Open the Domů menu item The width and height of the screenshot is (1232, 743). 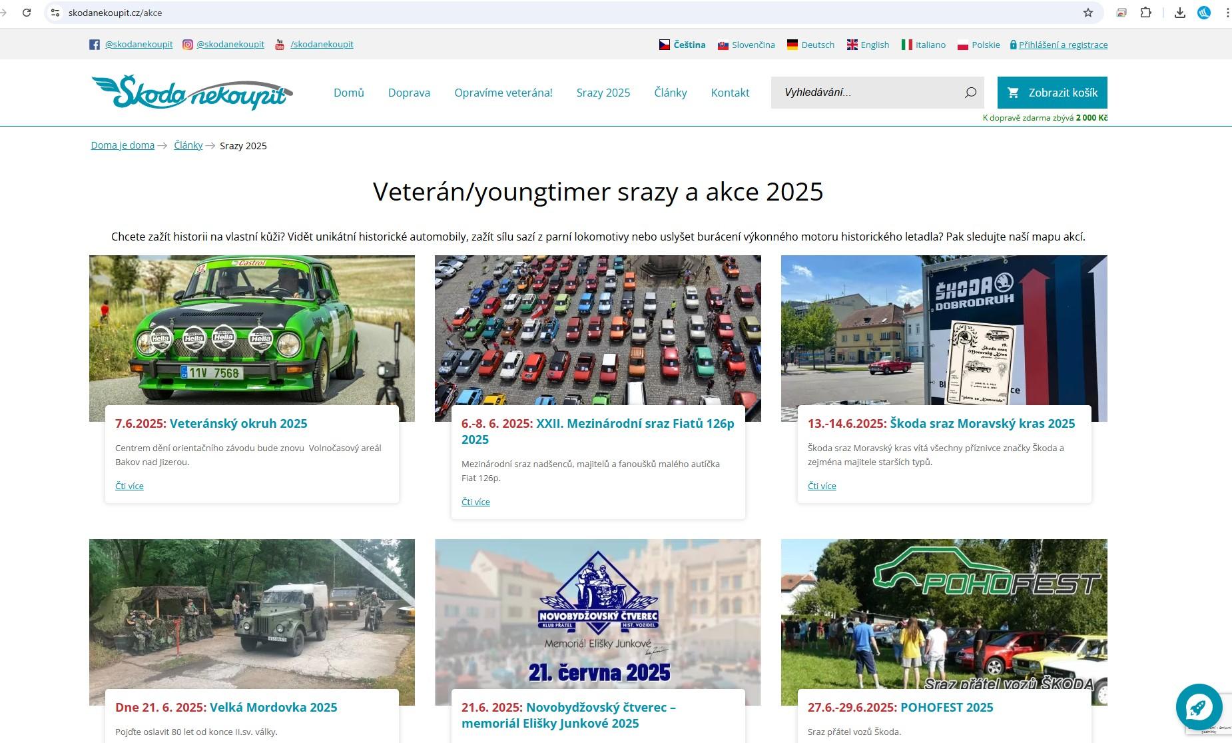pos(349,93)
